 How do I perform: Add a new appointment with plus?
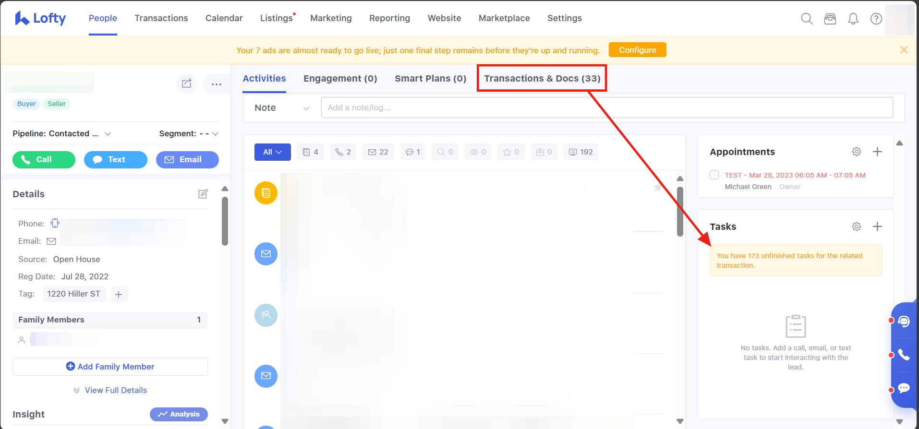tap(877, 152)
